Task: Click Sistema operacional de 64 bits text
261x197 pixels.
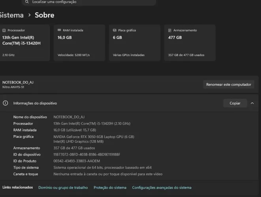Action: 103,167
